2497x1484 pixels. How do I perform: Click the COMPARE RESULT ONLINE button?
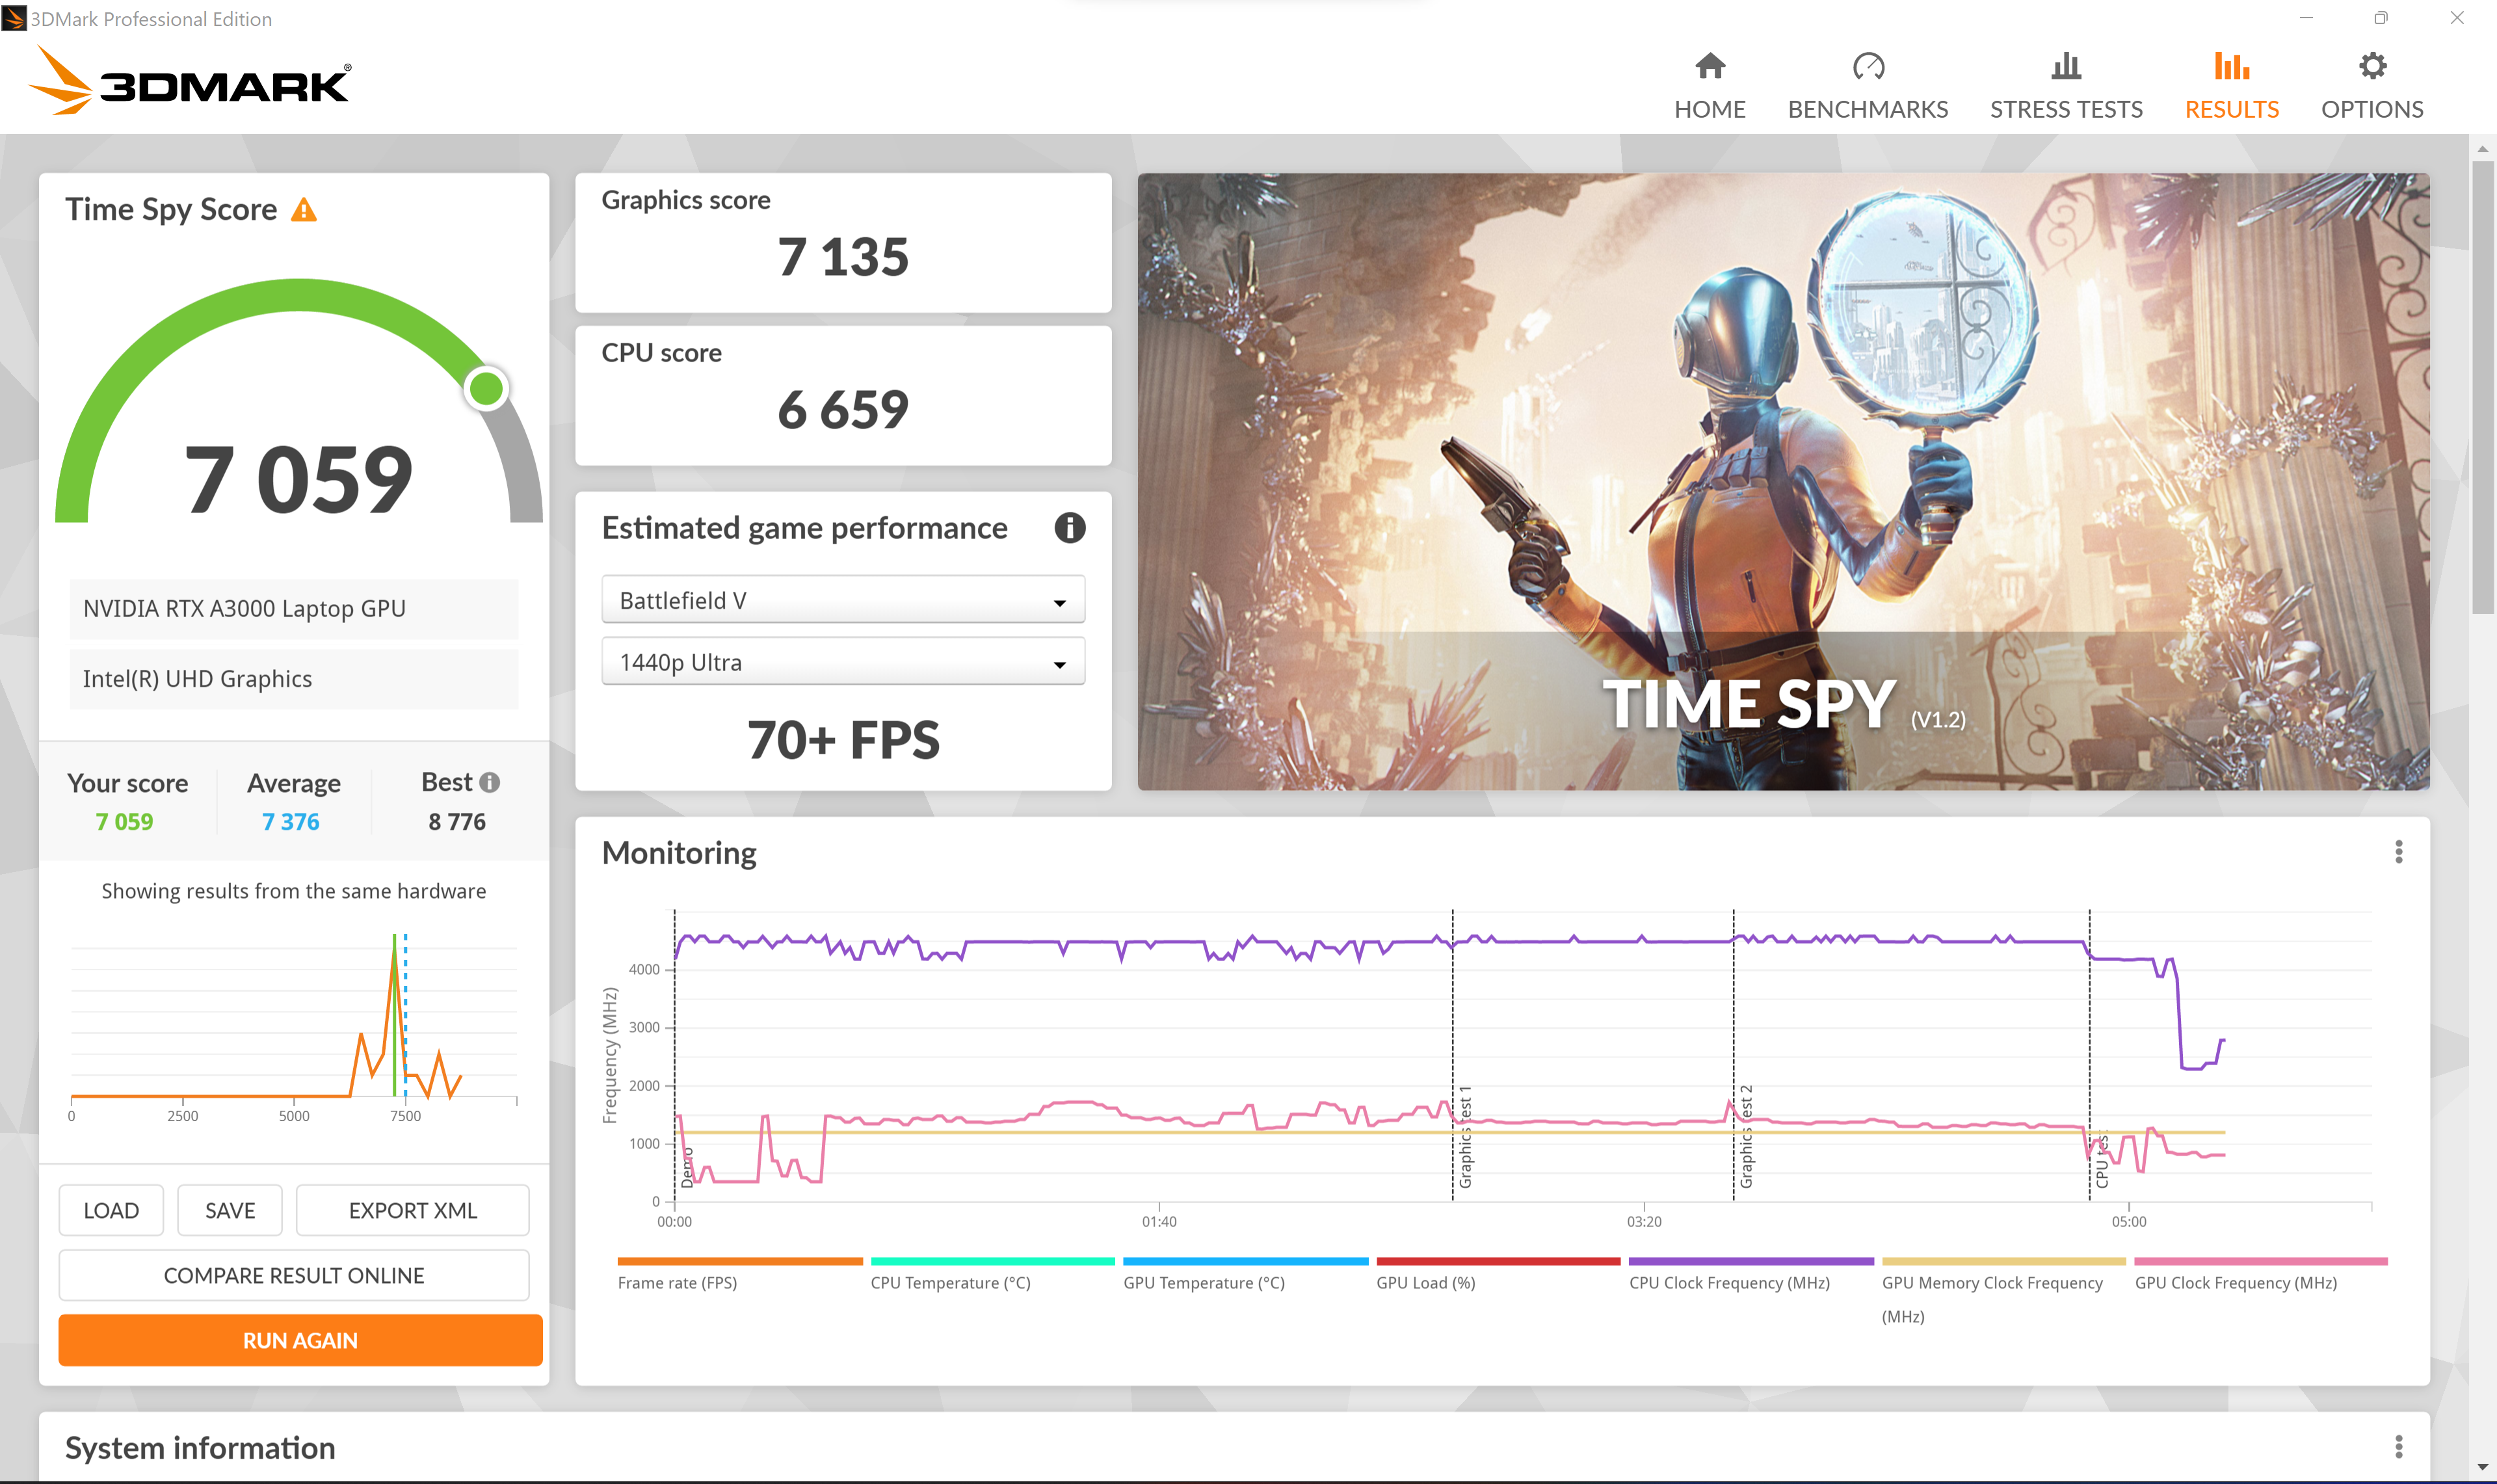pyautogui.click(x=293, y=1274)
